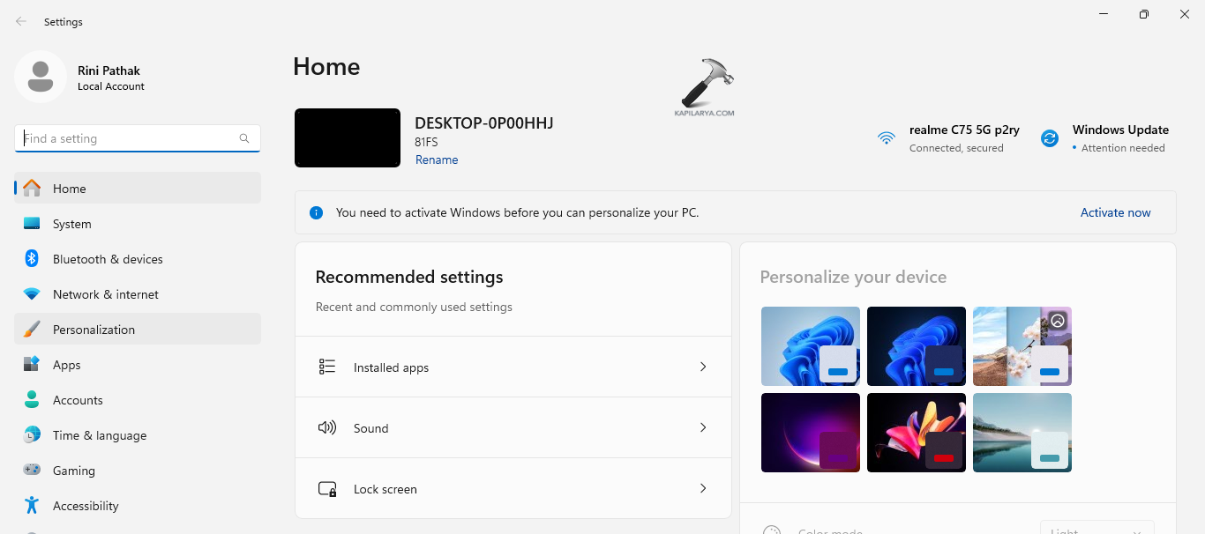This screenshot has width=1205, height=534.
Task: Click the Lock screen padlock icon
Action: [326, 488]
